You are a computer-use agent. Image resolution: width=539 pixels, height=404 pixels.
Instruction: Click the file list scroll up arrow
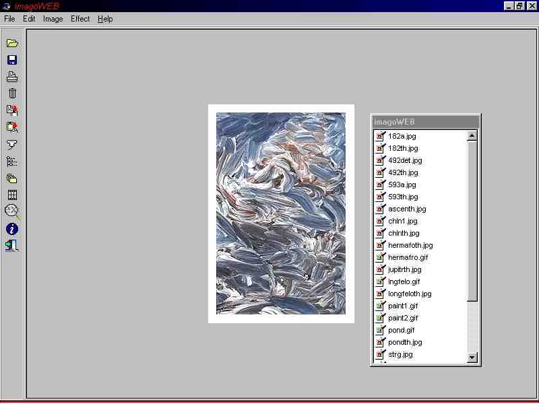coord(472,136)
